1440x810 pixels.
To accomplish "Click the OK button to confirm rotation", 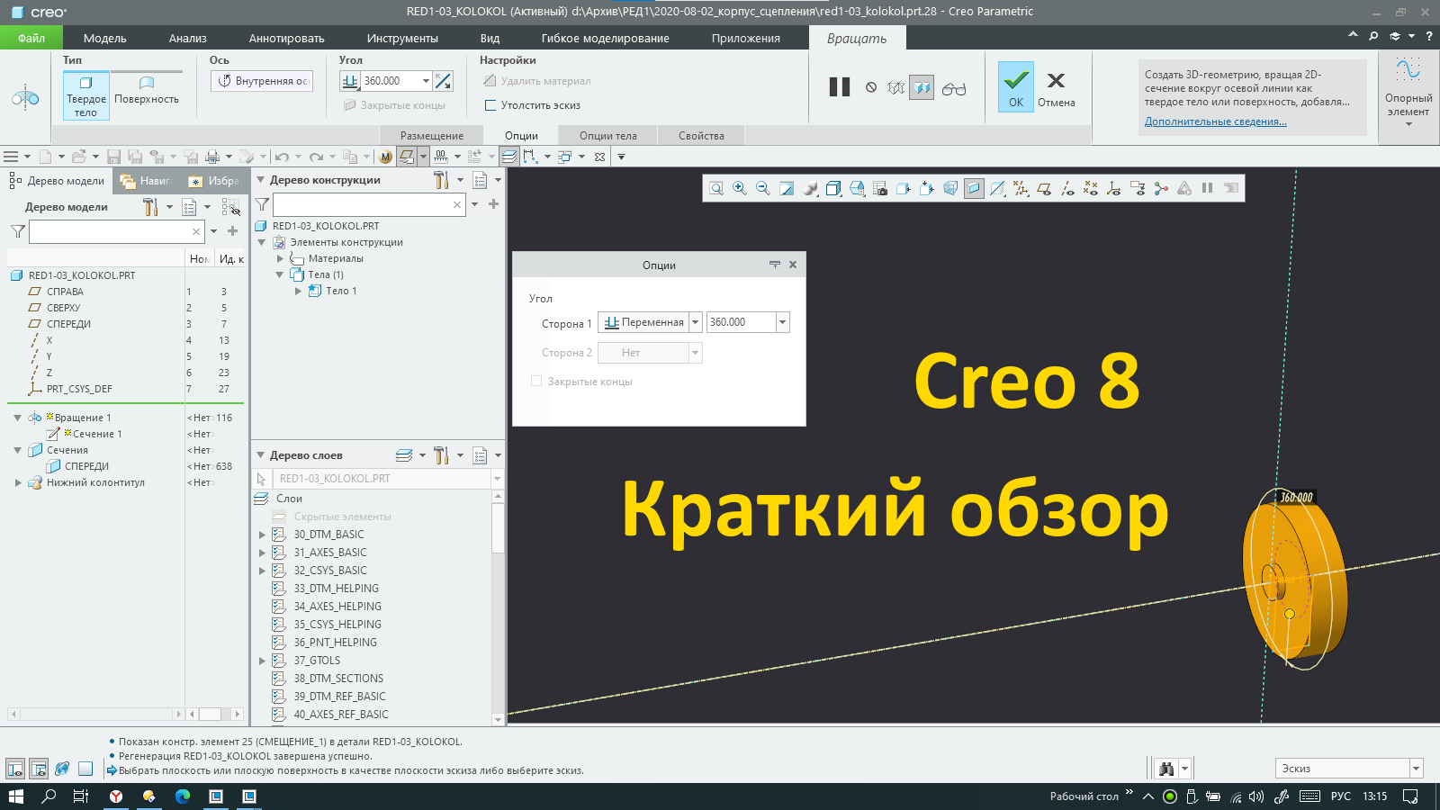I will [1015, 87].
